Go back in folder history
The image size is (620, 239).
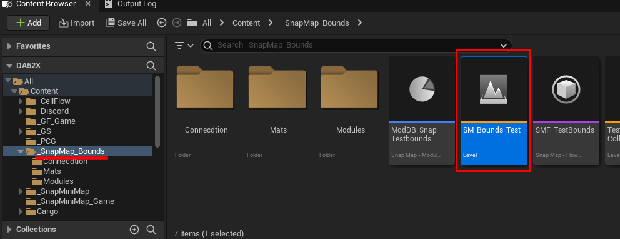(x=161, y=23)
